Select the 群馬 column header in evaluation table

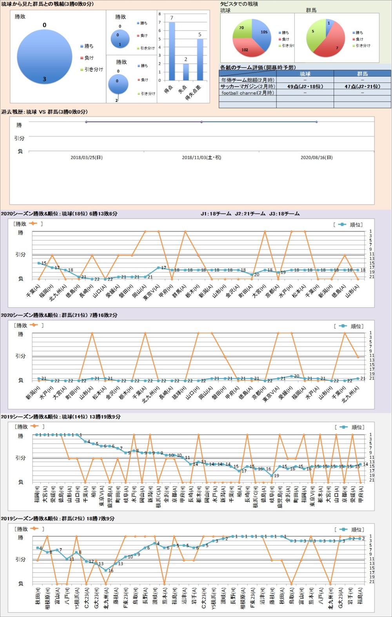tap(362, 74)
